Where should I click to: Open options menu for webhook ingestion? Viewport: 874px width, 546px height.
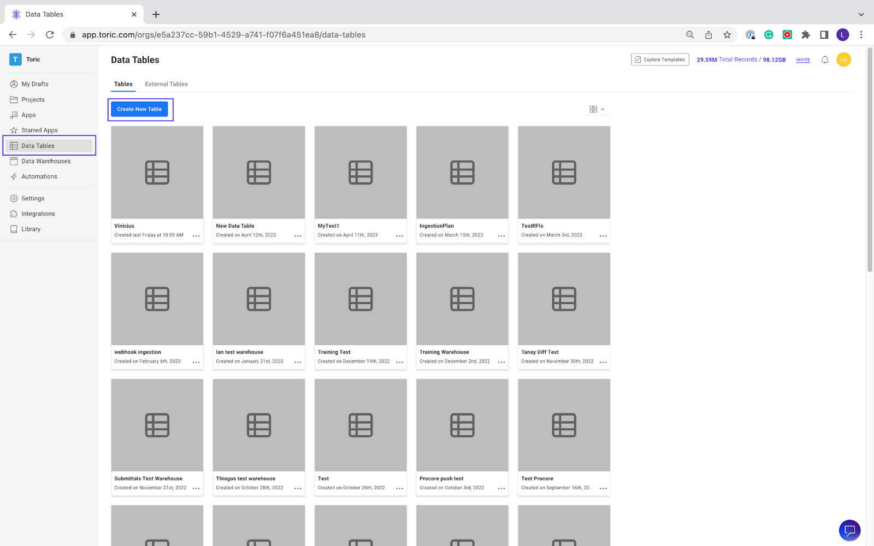click(196, 362)
